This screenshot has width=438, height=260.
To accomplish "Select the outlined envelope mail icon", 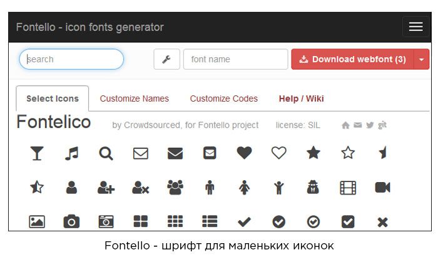I will point(141,153).
